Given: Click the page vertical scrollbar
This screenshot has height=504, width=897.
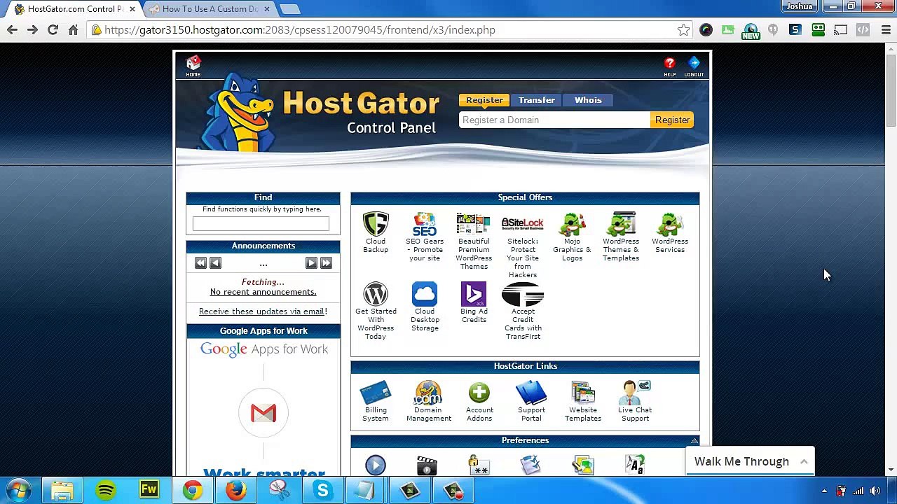Looking at the screenshot, I should click(891, 91).
